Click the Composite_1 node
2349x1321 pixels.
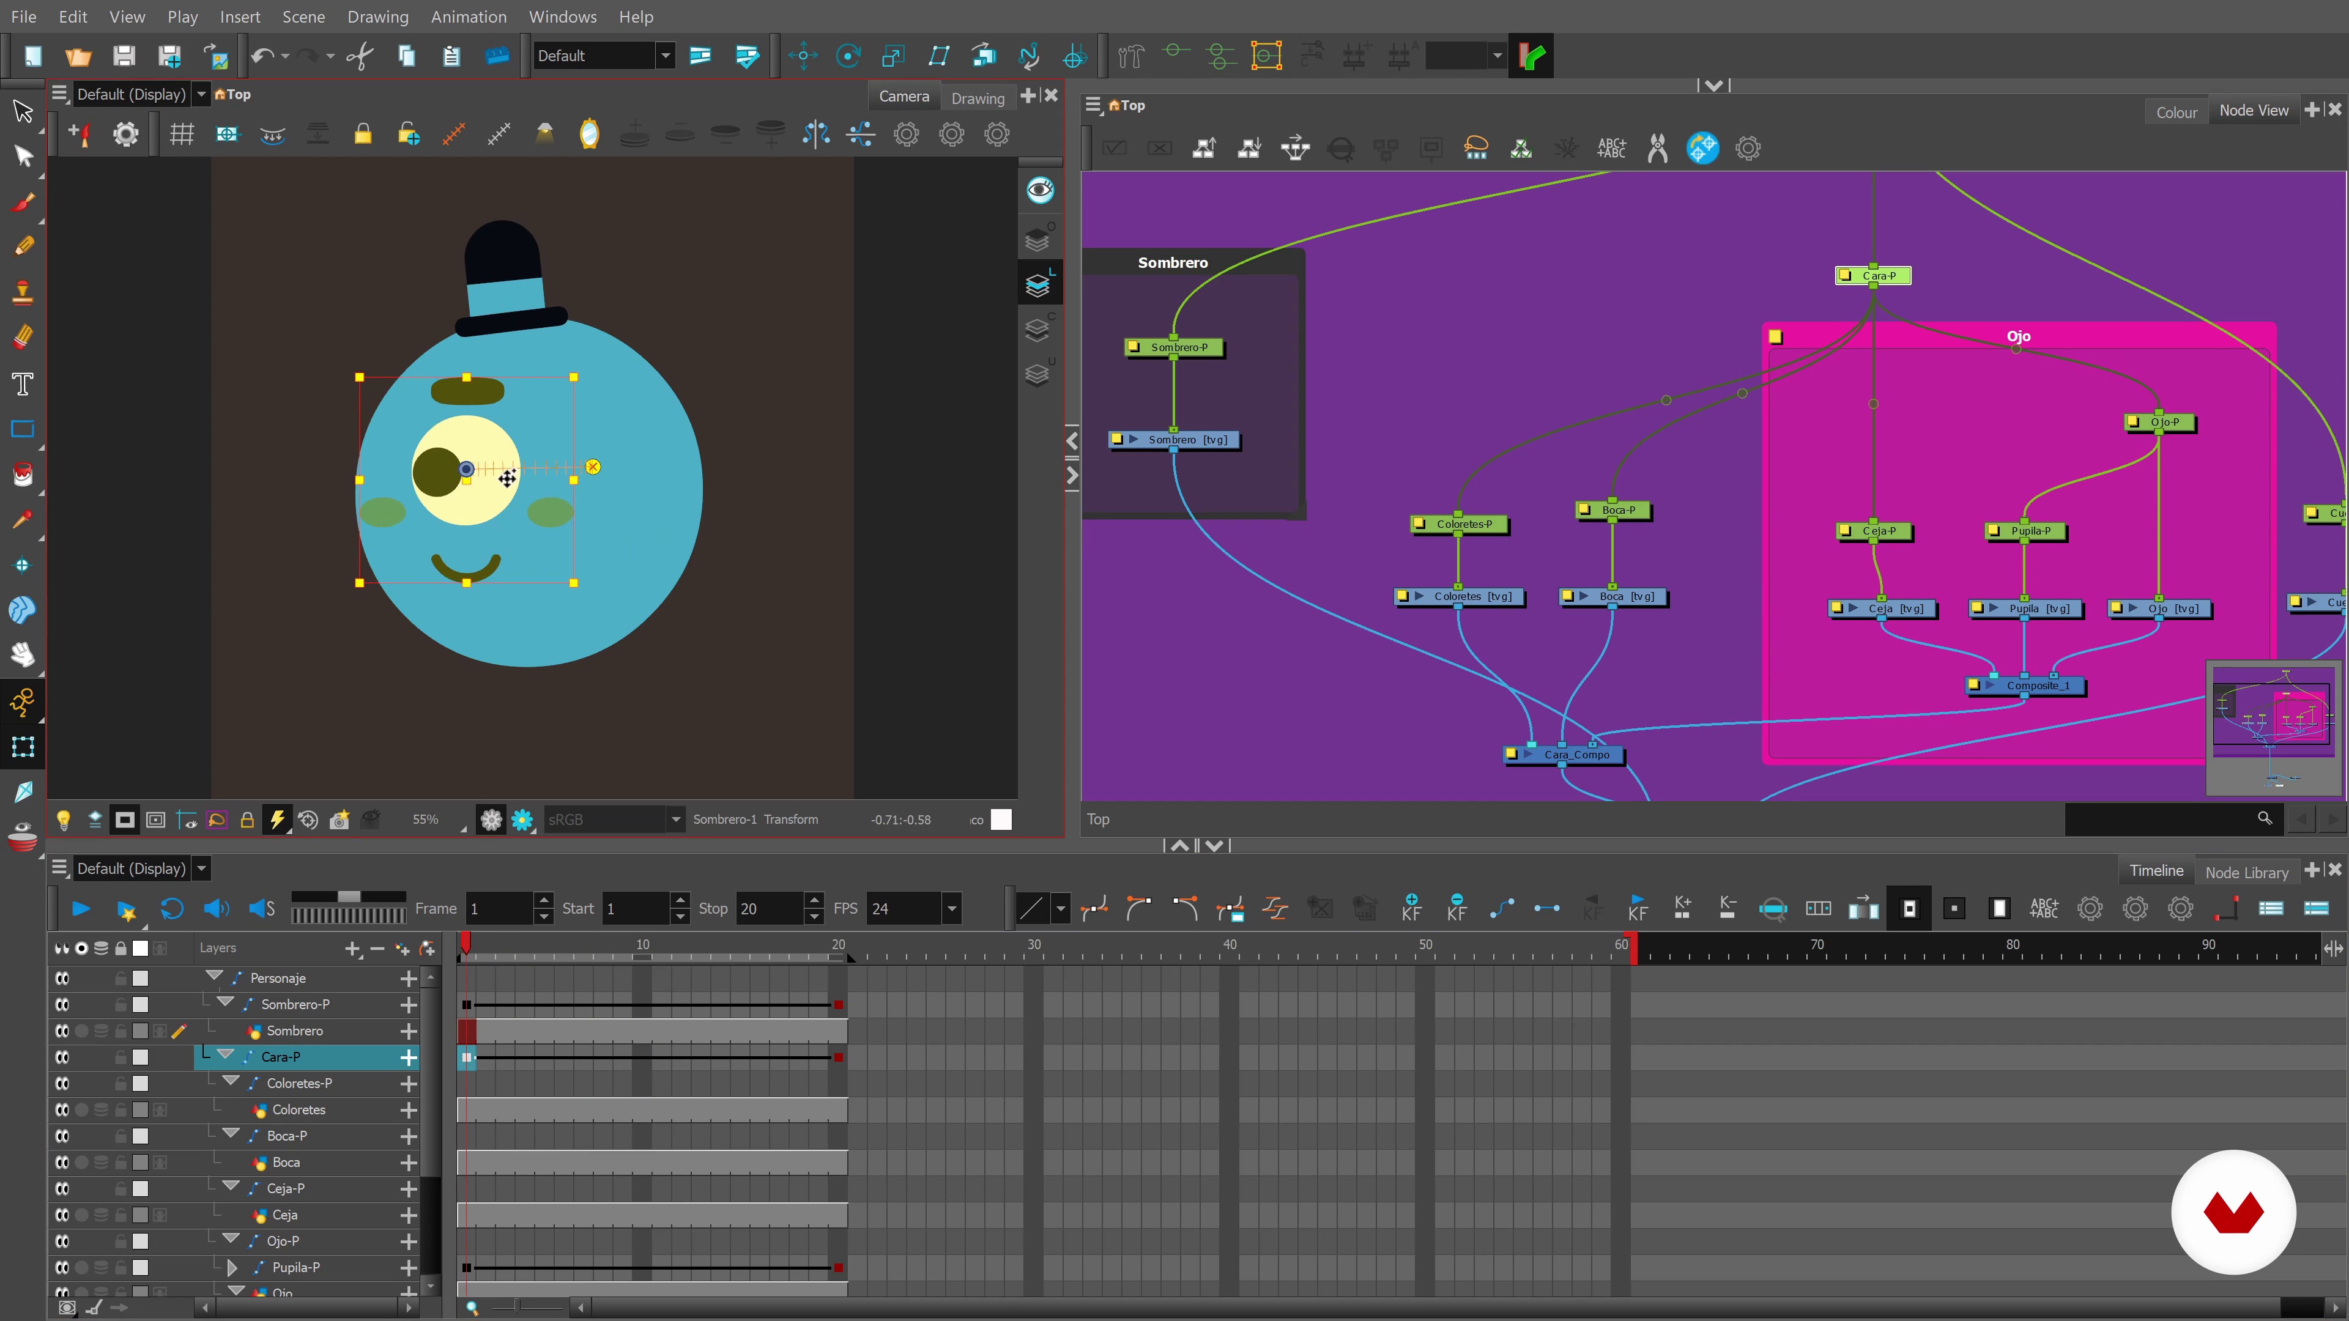(x=2026, y=686)
